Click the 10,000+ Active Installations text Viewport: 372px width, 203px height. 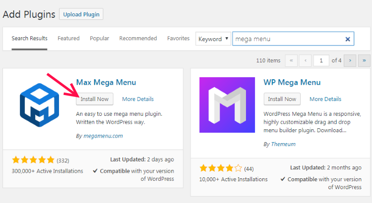[234, 179]
